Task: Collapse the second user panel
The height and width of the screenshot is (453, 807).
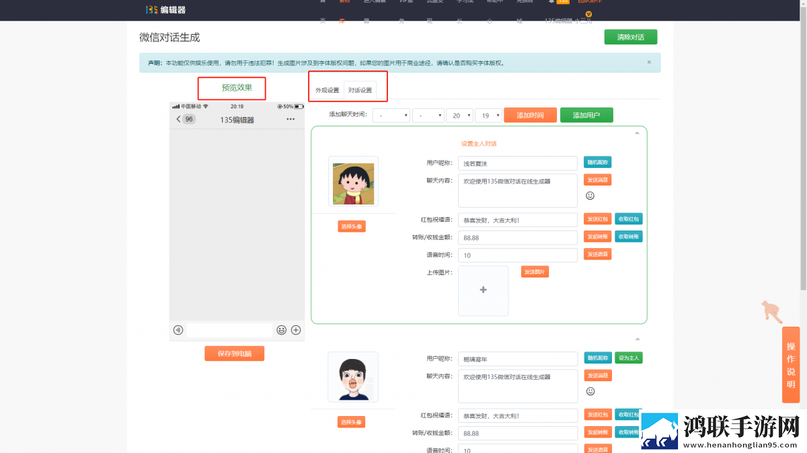Action: (637, 339)
